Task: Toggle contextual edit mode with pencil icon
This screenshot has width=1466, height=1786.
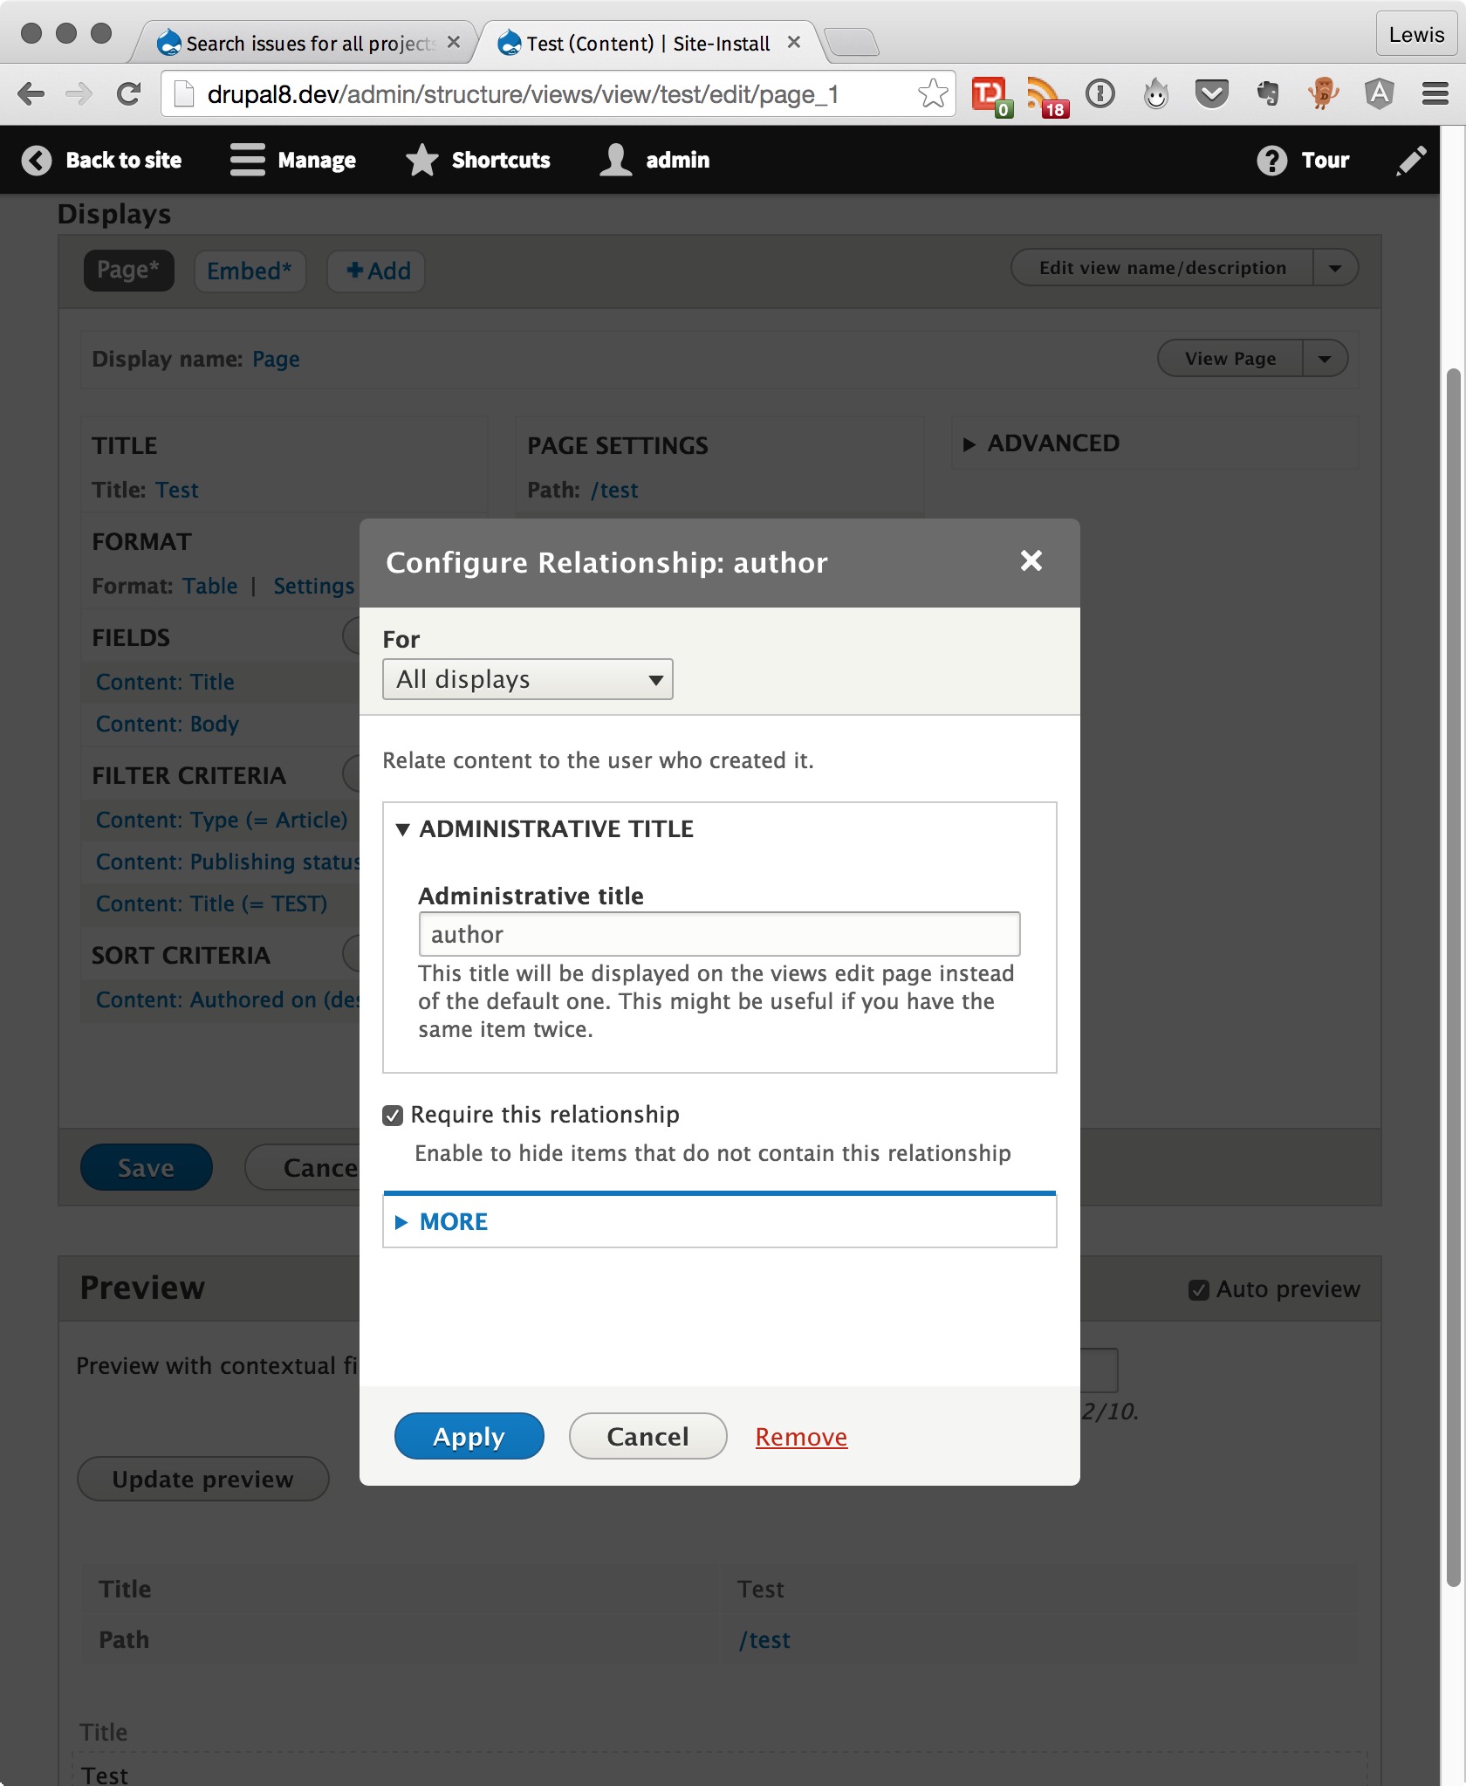Action: [x=1412, y=160]
